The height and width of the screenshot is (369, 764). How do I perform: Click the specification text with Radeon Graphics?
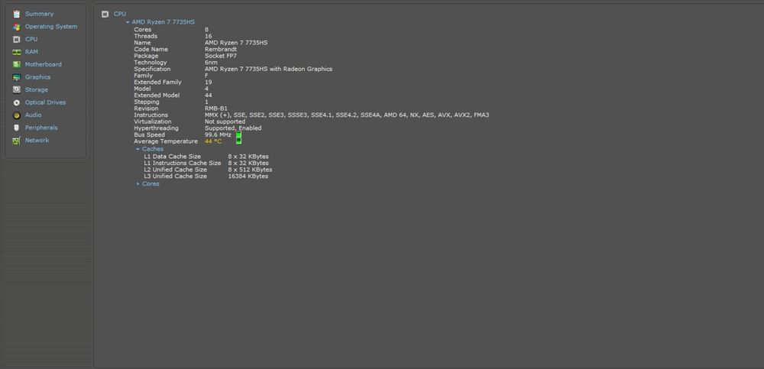point(268,70)
